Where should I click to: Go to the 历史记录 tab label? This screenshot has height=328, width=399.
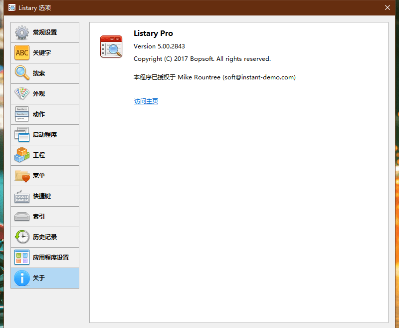coord(45,237)
